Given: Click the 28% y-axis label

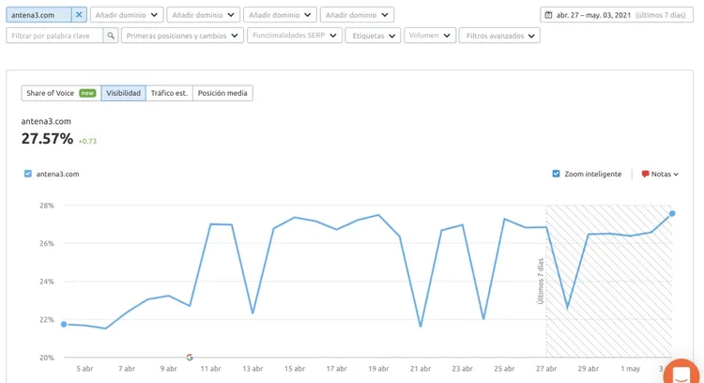Looking at the screenshot, I should pos(47,206).
